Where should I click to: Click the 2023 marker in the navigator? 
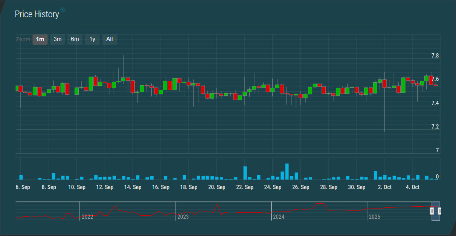(x=183, y=217)
